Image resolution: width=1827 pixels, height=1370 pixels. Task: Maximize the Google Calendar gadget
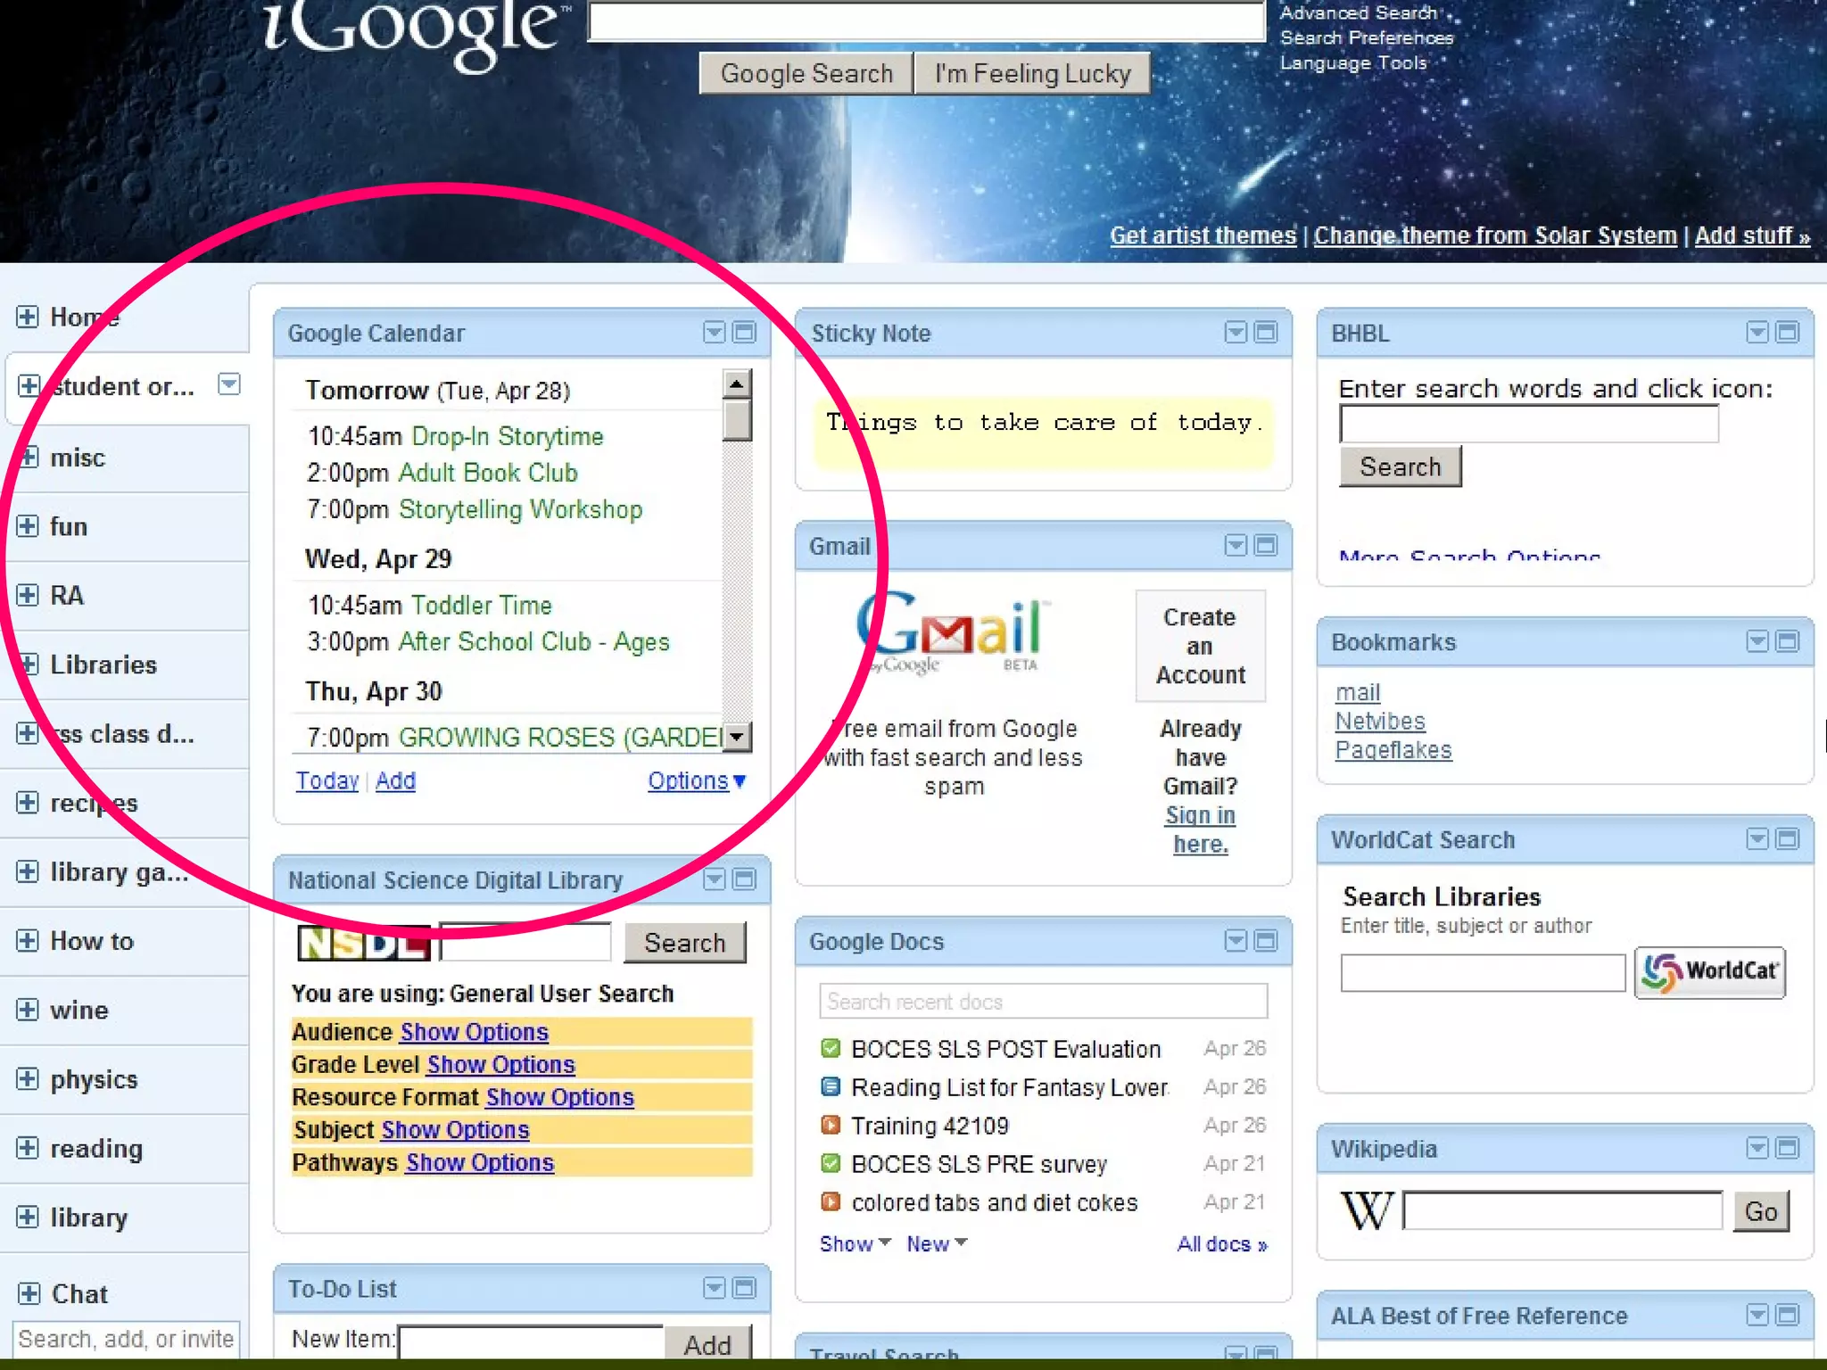pyautogui.click(x=744, y=333)
